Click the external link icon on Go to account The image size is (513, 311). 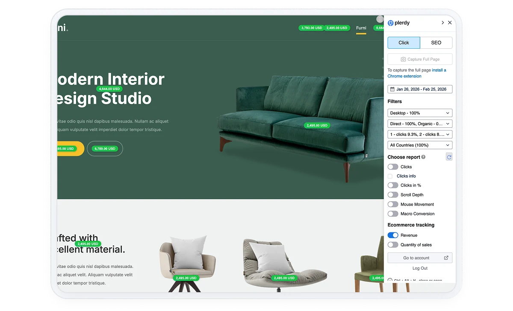pos(446,258)
